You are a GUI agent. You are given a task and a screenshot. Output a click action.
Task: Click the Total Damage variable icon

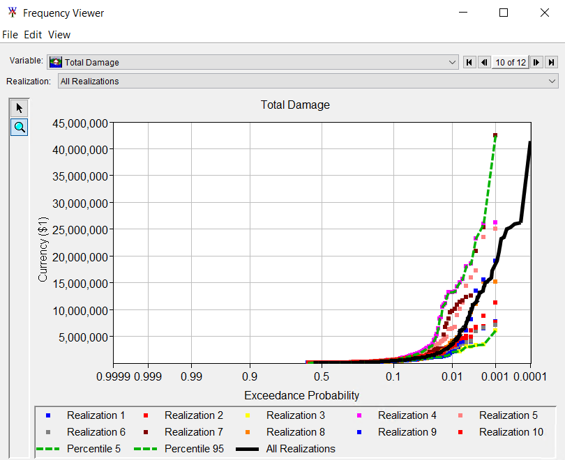56,63
